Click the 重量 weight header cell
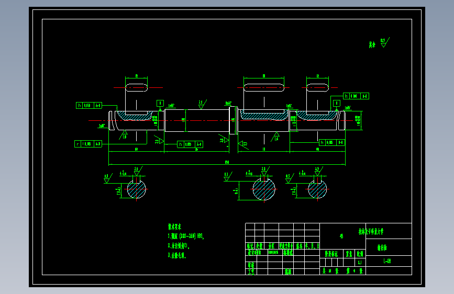 [x=349, y=254]
